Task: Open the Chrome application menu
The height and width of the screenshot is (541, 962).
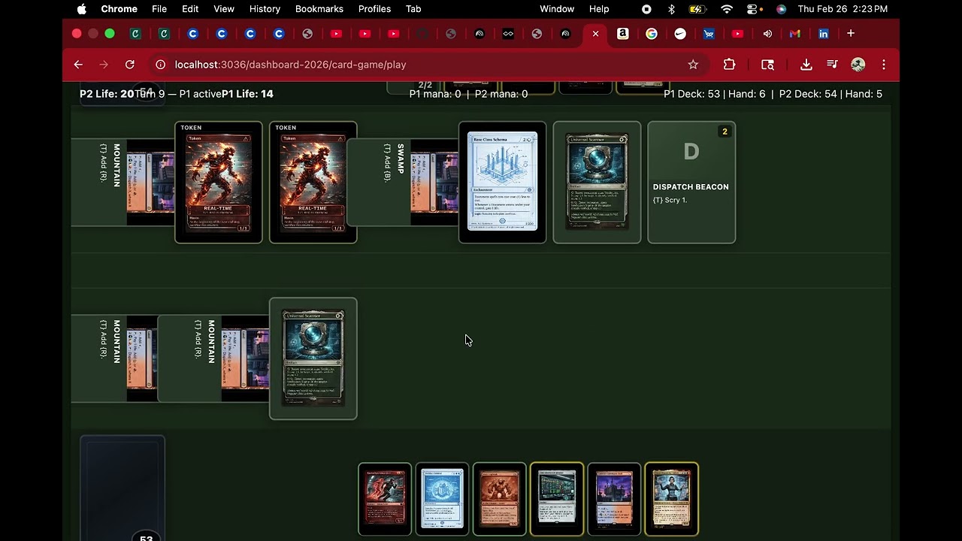Action: 119,9
